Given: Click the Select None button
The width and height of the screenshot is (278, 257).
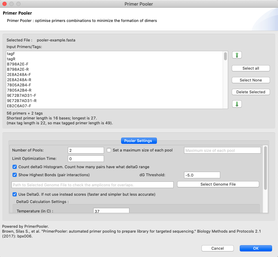Looking at the screenshot, I should point(251,80).
